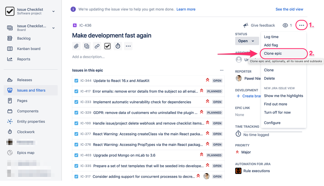Open the Backlog page icon
The height and width of the screenshot is (186, 324).
pyautogui.click(x=10, y=38)
